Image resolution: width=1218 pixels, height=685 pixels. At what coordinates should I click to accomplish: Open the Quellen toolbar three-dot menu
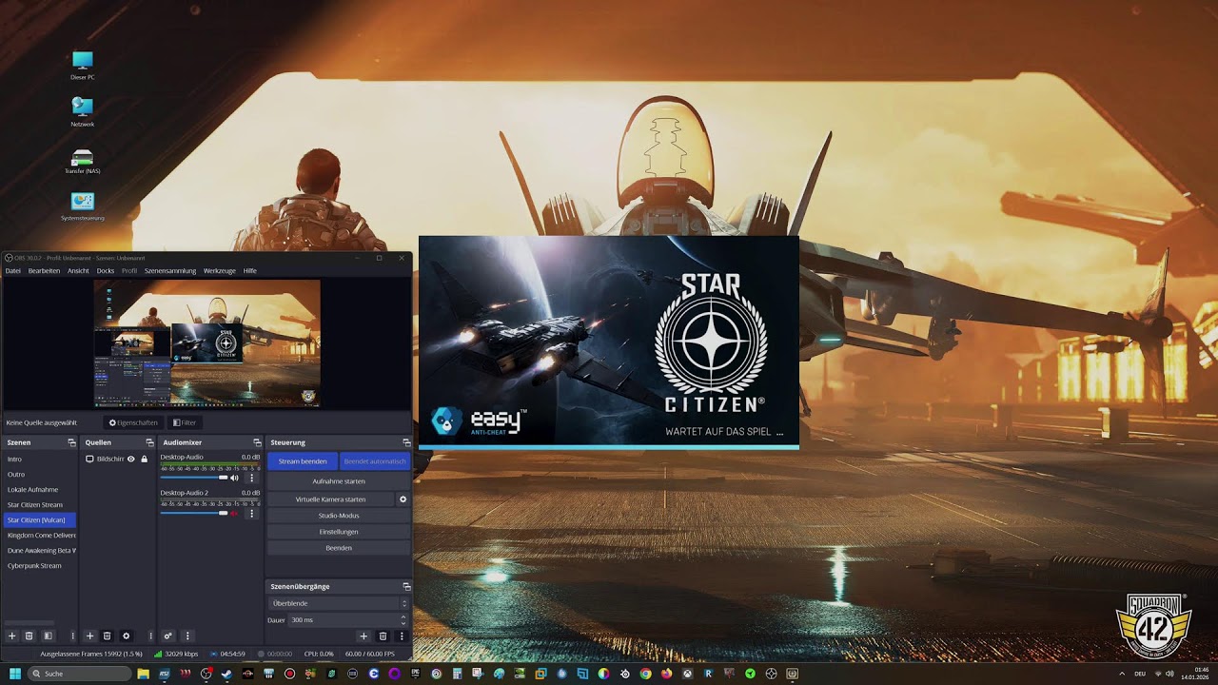(149, 636)
